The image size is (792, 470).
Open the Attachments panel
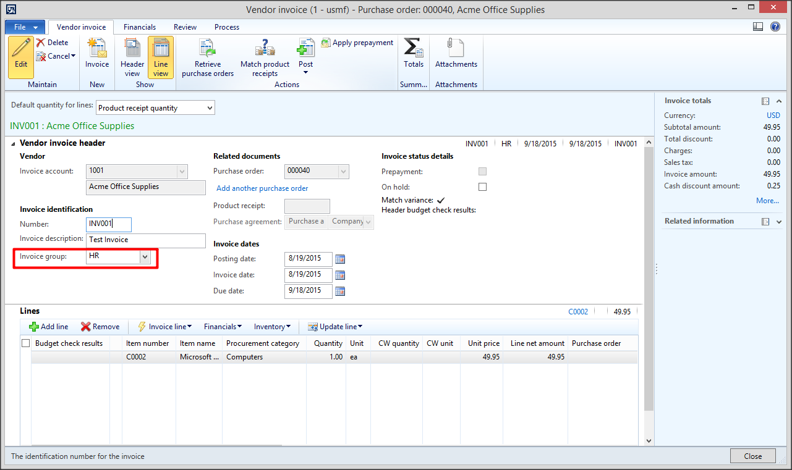click(456, 56)
